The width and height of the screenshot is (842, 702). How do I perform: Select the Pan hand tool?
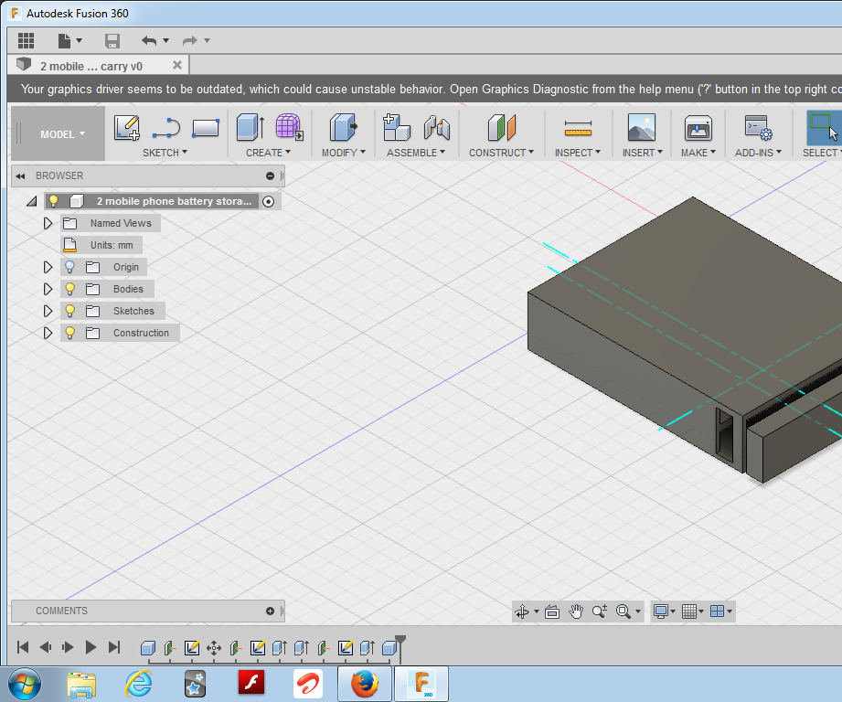576,612
